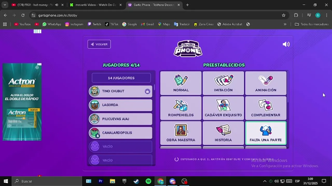Select player Lagorda in the list
This screenshot has width=332, height=186.
(121, 105)
